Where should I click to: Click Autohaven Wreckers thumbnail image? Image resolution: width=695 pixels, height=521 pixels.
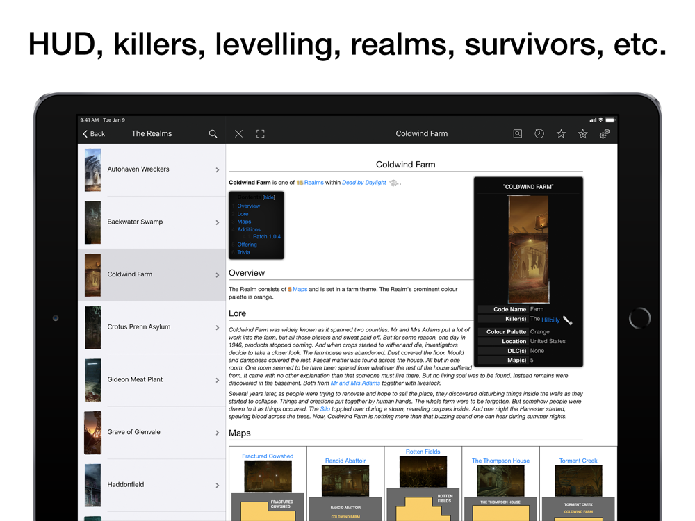tap(92, 170)
